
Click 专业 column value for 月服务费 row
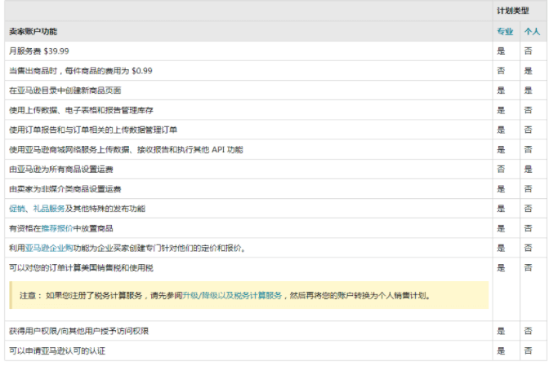tap(501, 51)
